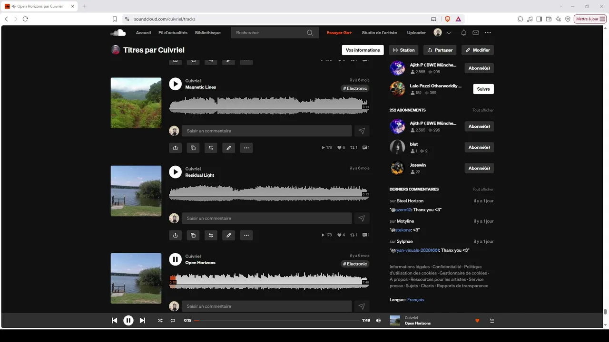Change language from Français
This screenshot has width=609, height=342.
click(x=415, y=300)
